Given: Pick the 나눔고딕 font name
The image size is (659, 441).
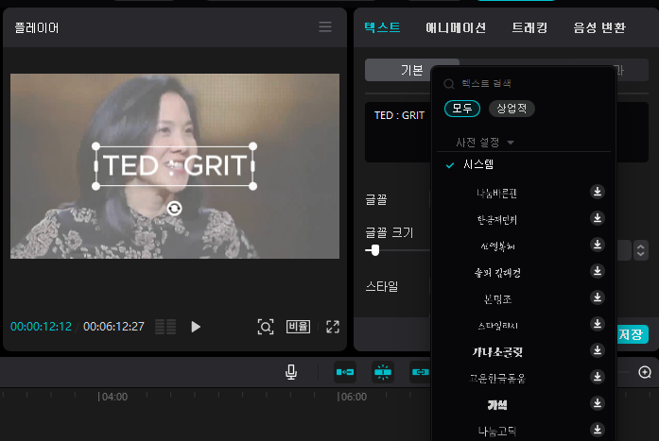Looking at the screenshot, I should (497, 431).
